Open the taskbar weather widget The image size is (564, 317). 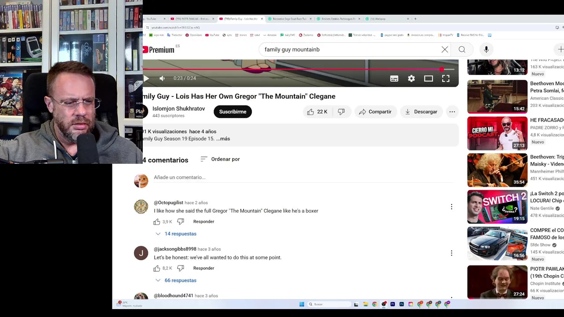click(129, 304)
